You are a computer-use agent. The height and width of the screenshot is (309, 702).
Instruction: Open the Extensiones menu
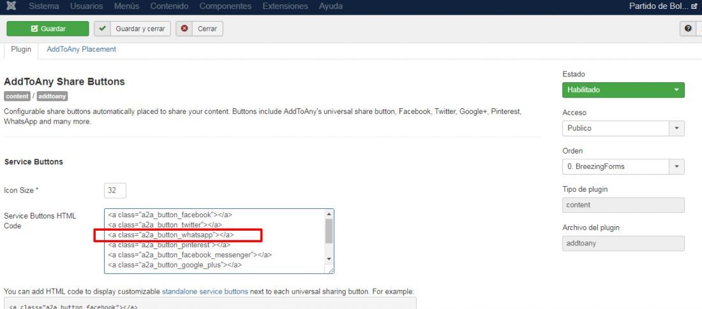point(285,6)
